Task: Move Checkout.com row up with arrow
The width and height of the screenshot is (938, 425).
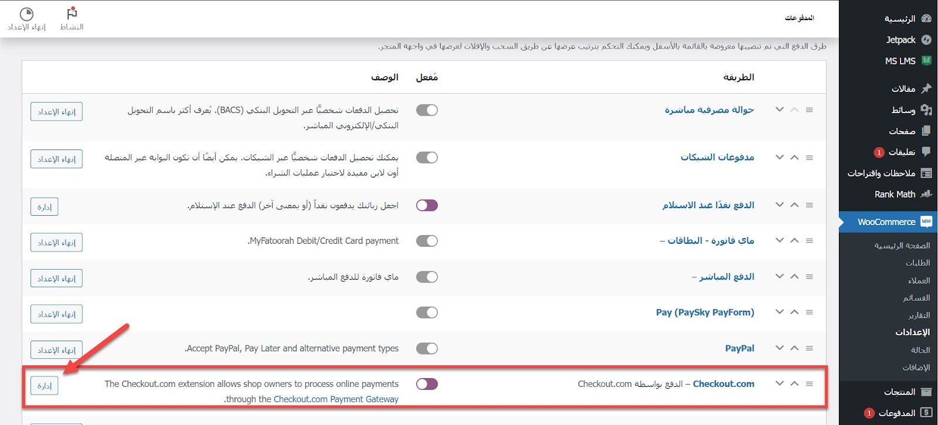Action: pyautogui.click(x=794, y=384)
